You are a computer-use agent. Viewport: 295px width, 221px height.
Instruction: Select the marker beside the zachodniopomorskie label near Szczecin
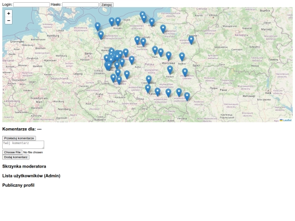[101, 35]
